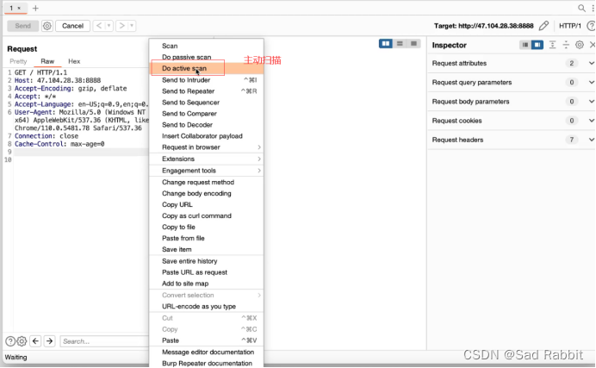Viewport: 596px width, 368px height.
Task: Switch to the Pretty view tab
Action: [18, 61]
